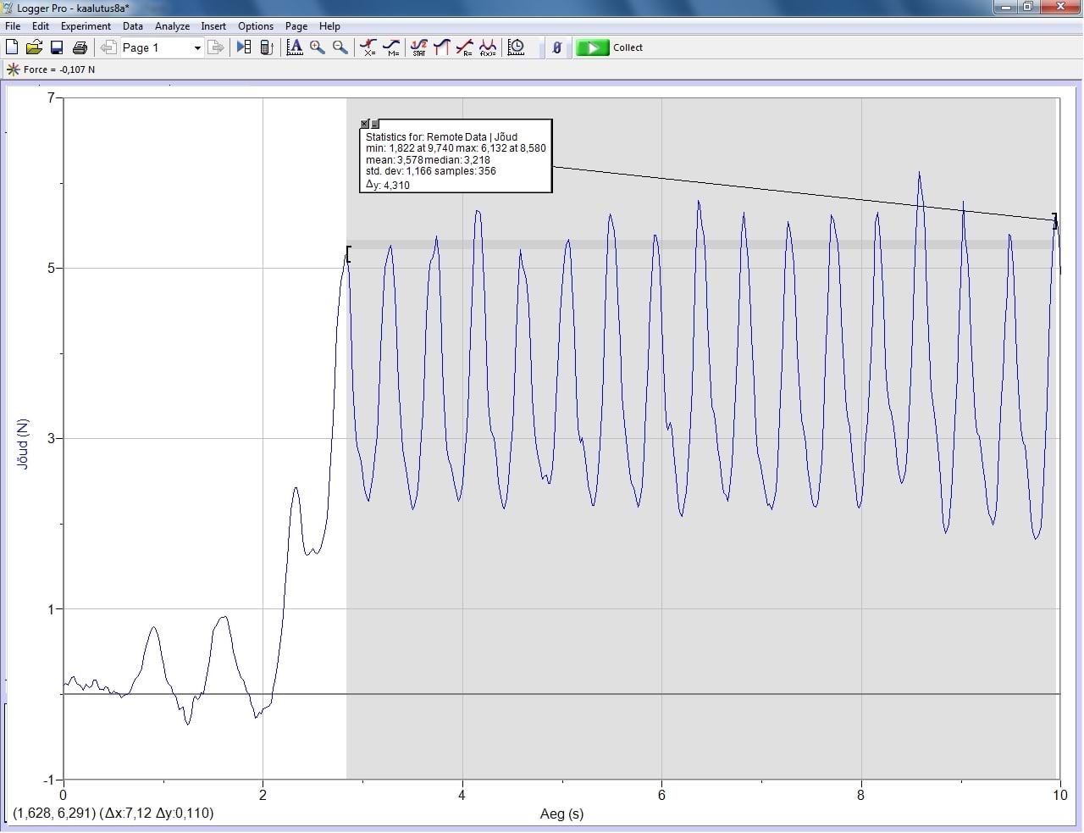Click the Jõud (N) y-axis label
Screen dimensions: 1084x833
tap(23, 444)
